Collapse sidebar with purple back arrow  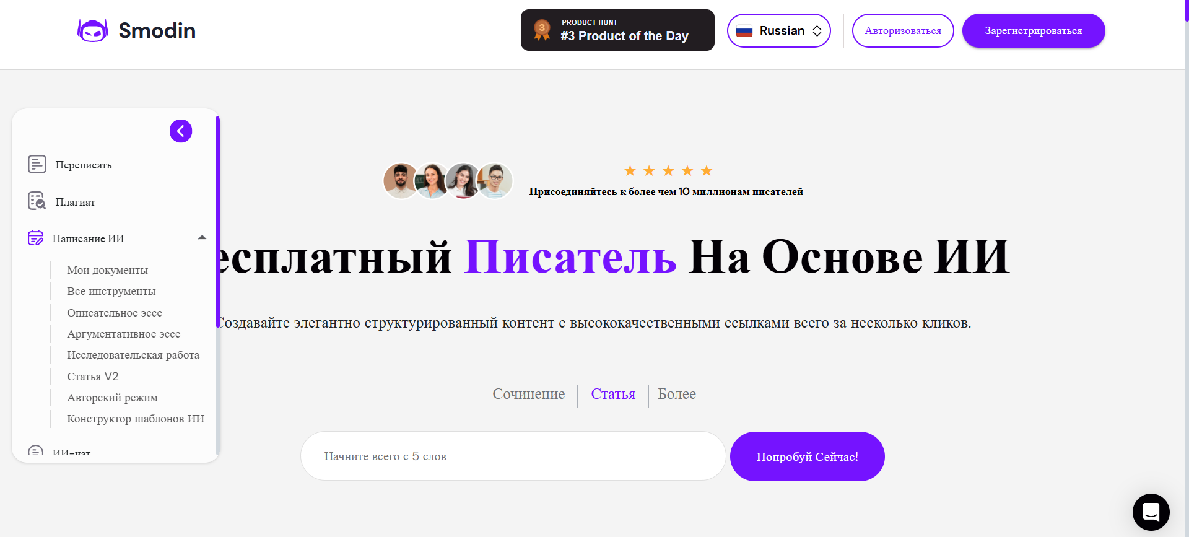coord(181,131)
